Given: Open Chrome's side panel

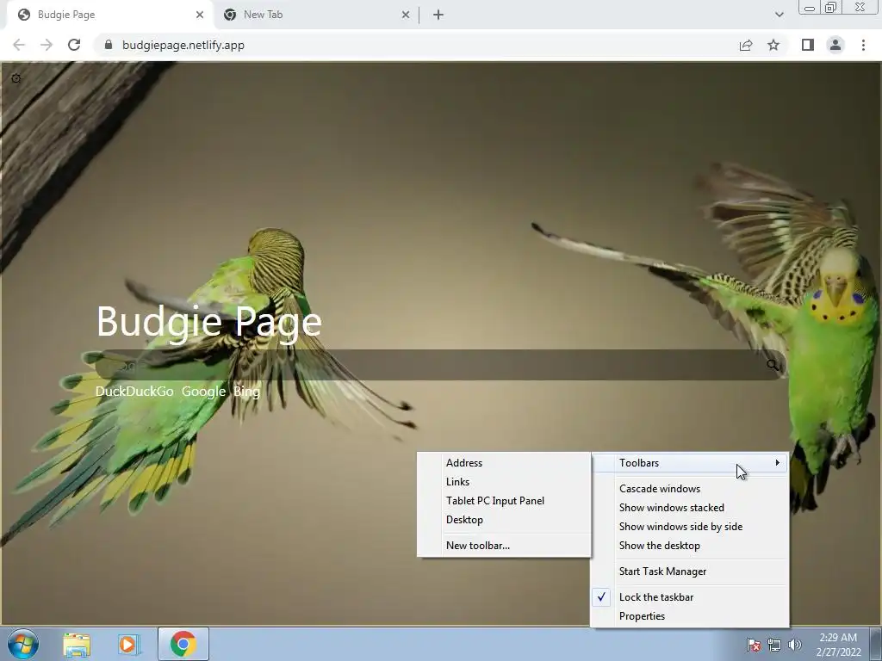Looking at the screenshot, I should tap(808, 45).
